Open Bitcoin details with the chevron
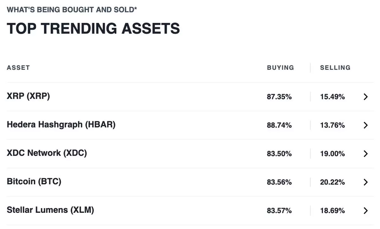The image size is (380, 229). click(366, 182)
